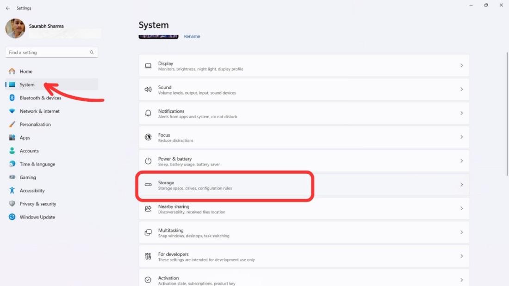Open Focus settings via its chevron
Image resolution: width=509 pixels, height=286 pixels.
461,137
